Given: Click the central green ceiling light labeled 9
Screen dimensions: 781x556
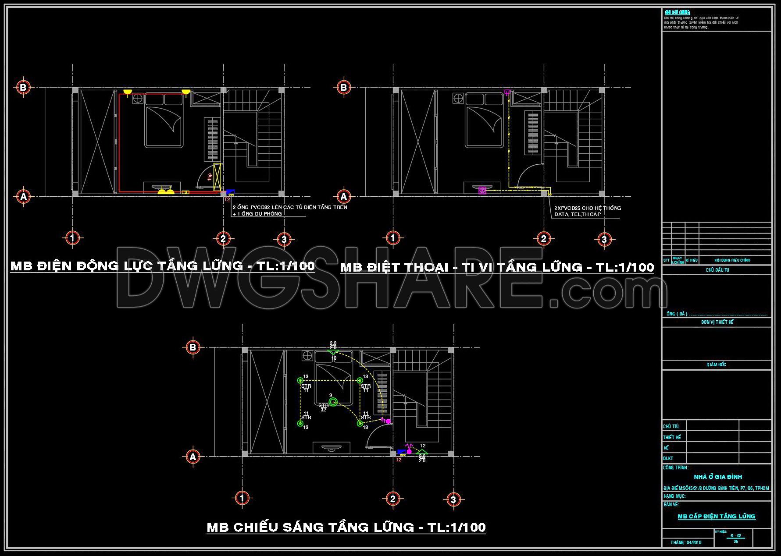Looking at the screenshot, I should (333, 402).
